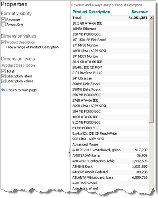Uncheck the Total dimension level checkbox

(3, 71)
